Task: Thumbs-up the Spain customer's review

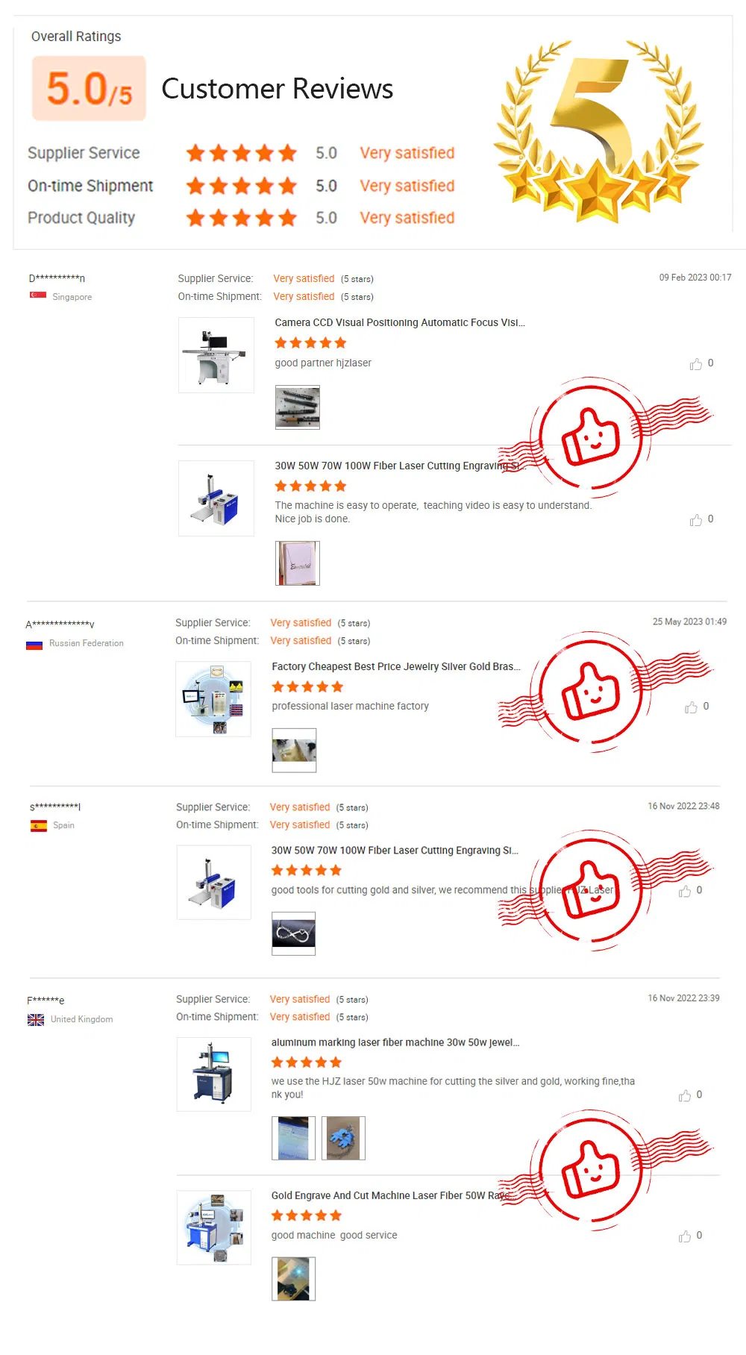Action: (685, 892)
